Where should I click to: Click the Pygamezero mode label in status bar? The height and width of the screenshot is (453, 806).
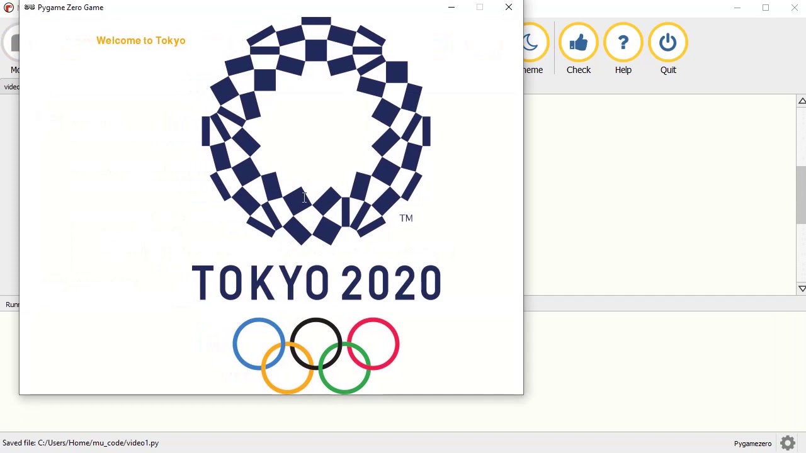point(752,444)
